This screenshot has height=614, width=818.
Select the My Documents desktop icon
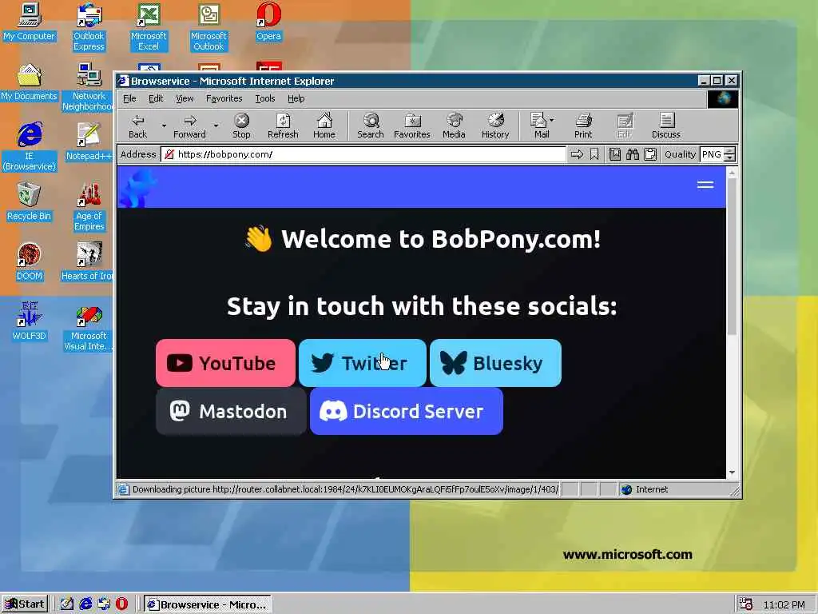30,82
